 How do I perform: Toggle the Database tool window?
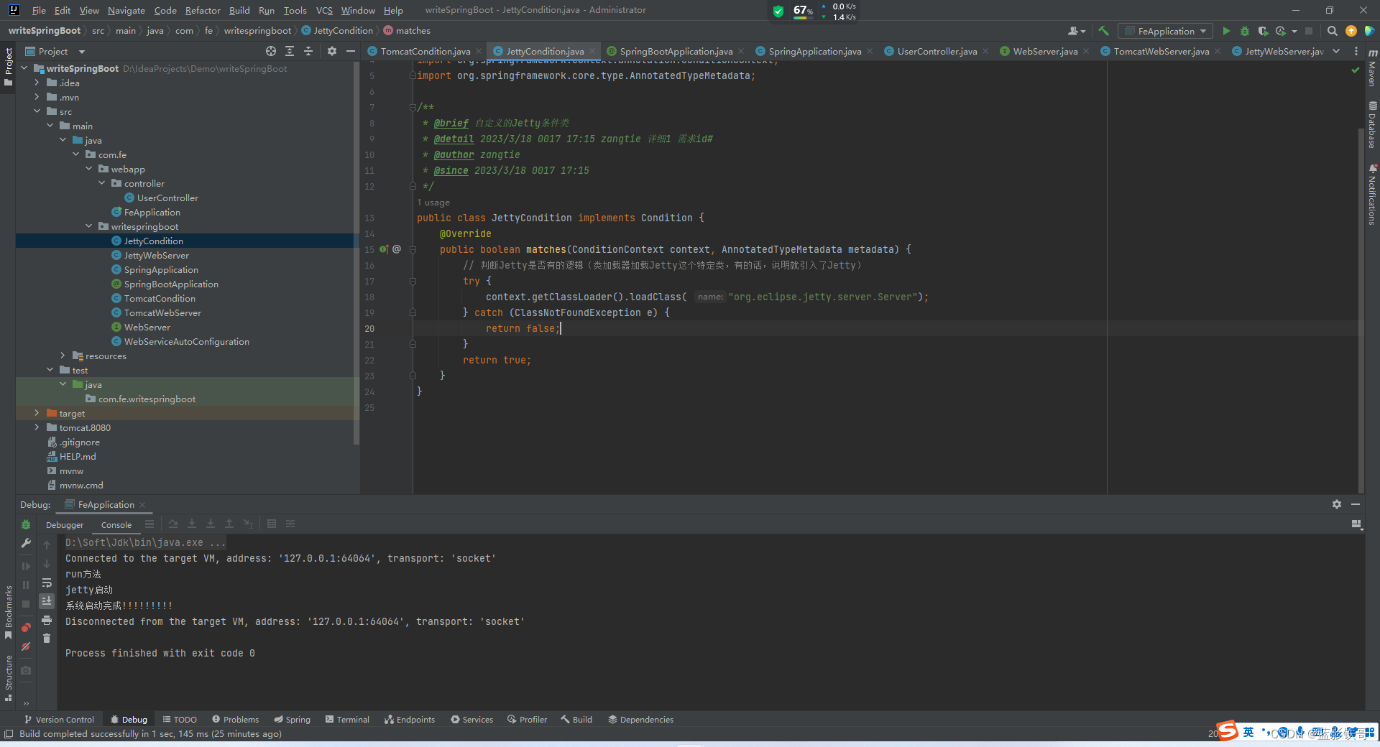[1371, 125]
